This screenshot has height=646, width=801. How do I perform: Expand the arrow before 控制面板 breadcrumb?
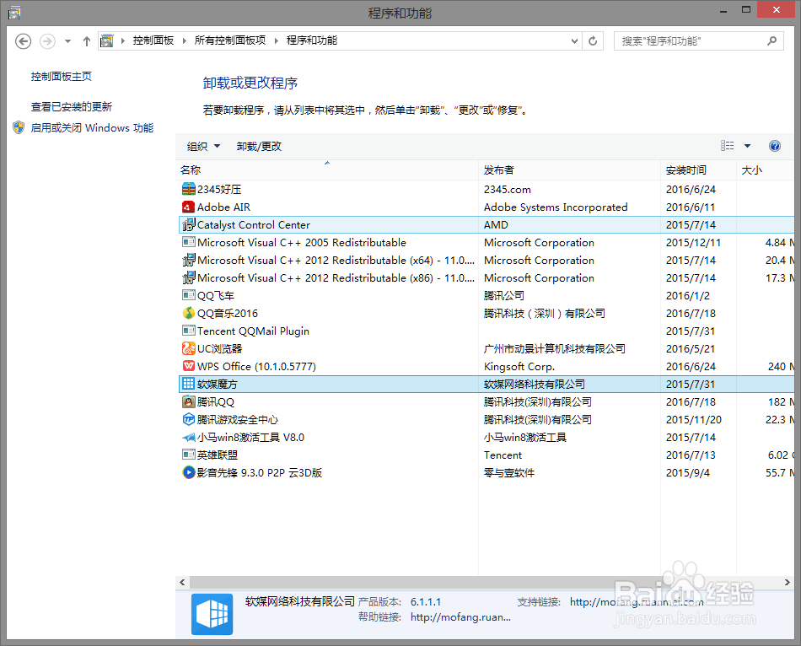tap(123, 40)
